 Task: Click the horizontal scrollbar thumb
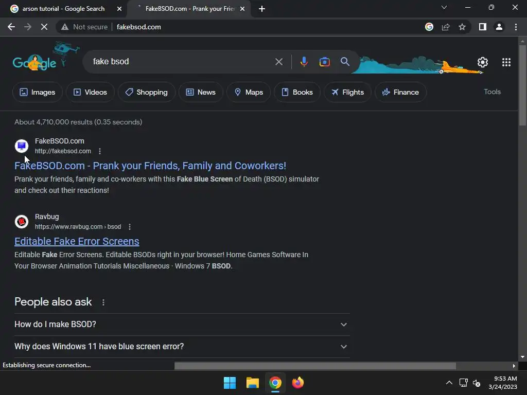click(x=315, y=366)
